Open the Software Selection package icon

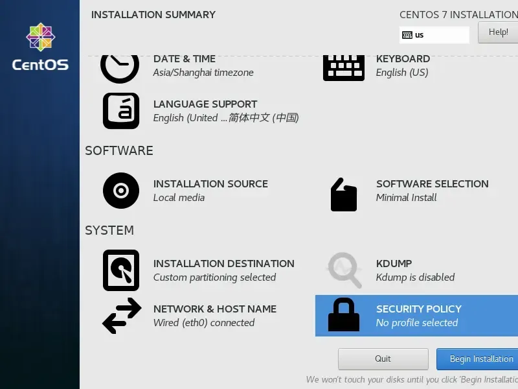tap(344, 194)
